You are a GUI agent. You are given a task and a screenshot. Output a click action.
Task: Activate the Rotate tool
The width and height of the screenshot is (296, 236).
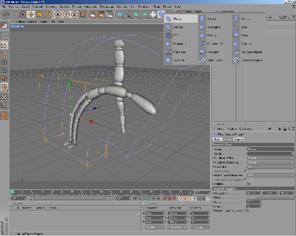tap(47, 14)
